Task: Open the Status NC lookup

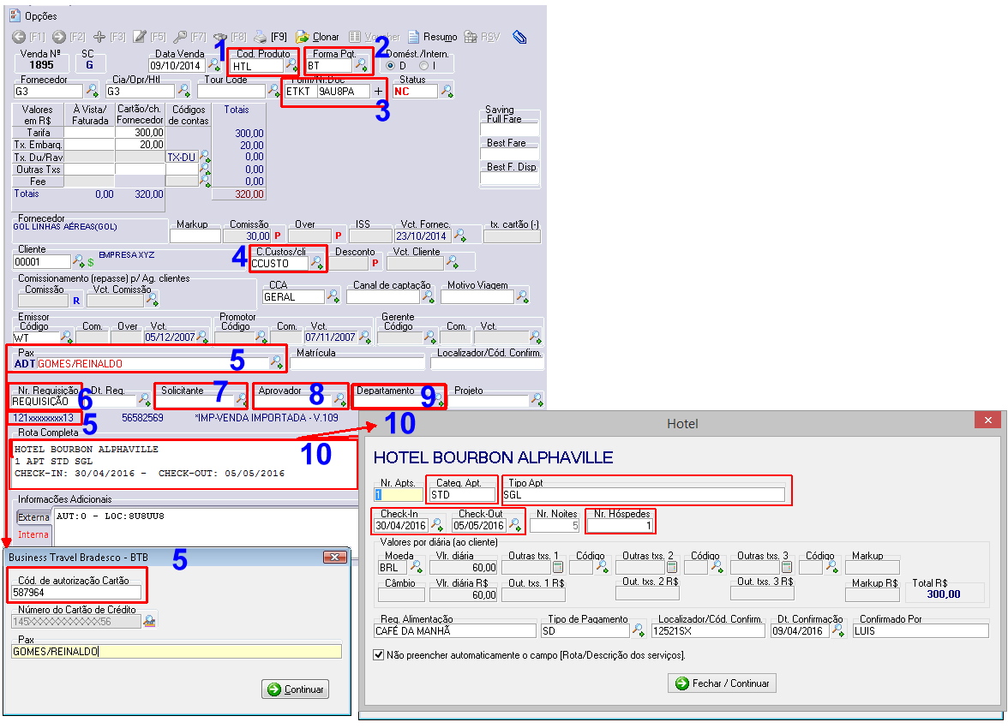Action: click(x=446, y=91)
